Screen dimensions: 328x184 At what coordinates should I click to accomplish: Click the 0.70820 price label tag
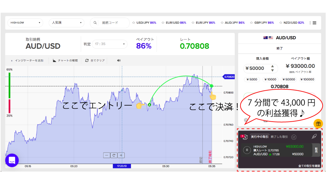tap(229, 77)
